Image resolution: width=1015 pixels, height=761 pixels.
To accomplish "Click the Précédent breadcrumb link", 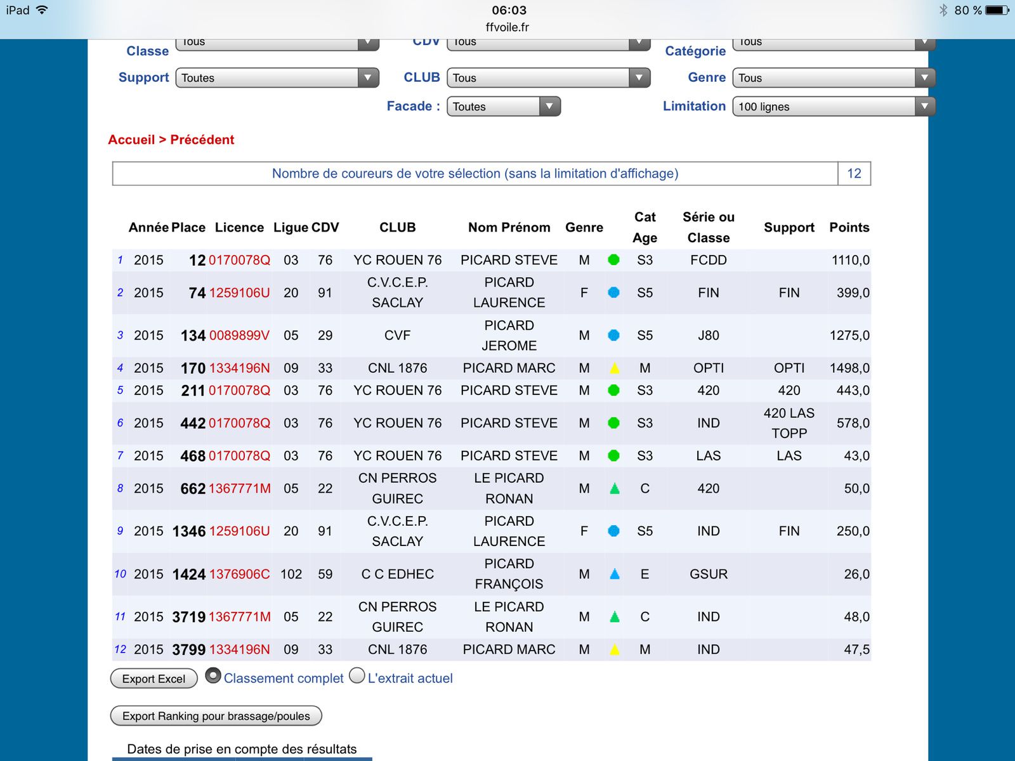I will (202, 140).
